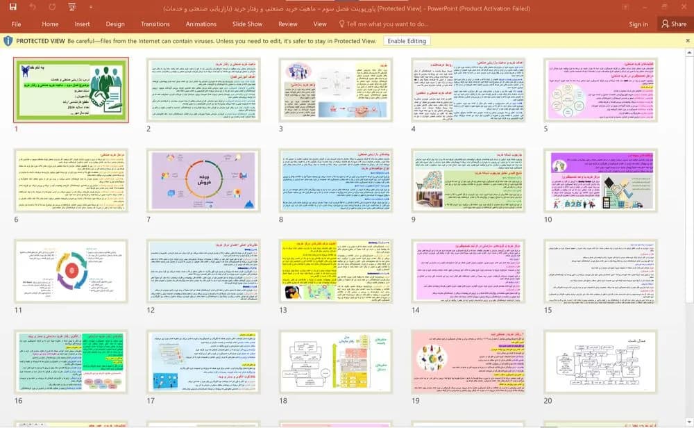Select slide 3 thumbnail

coord(335,90)
